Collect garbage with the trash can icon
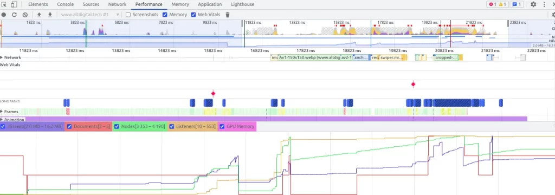This screenshot has height=195, width=555. [228, 15]
